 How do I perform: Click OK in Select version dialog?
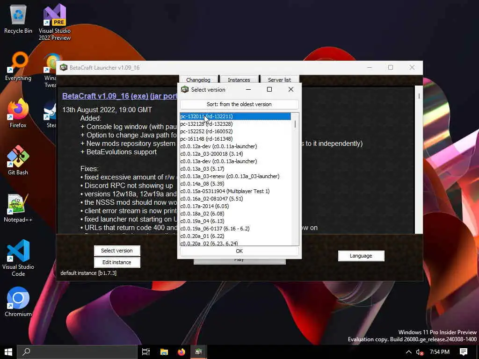[x=239, y=251]
